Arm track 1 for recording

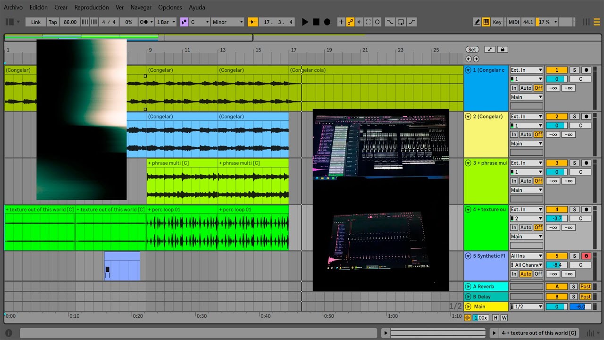(586, 70)
